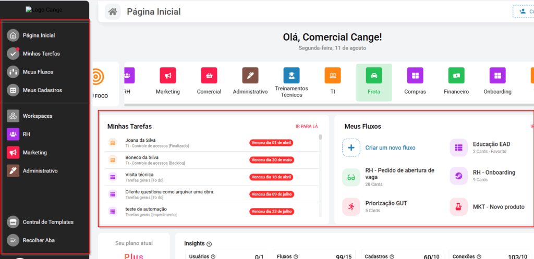Image resolution: width=534 pixels, height=259 pixels.
Task: Collapse sidebar with Recolher Aba
Action: [x=39, y=240]
